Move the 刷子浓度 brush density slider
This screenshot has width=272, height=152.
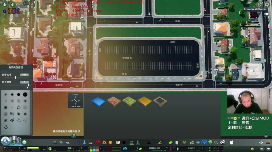click(x=28, y=85)
